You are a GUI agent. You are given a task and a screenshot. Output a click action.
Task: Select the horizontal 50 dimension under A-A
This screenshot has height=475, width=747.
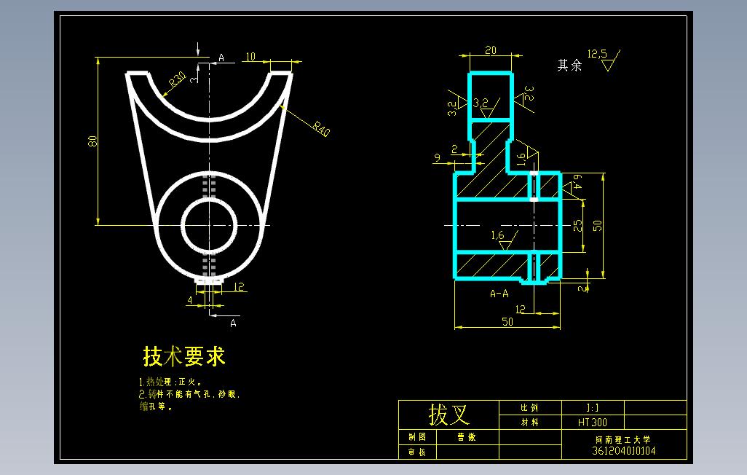tap(507, 322)
